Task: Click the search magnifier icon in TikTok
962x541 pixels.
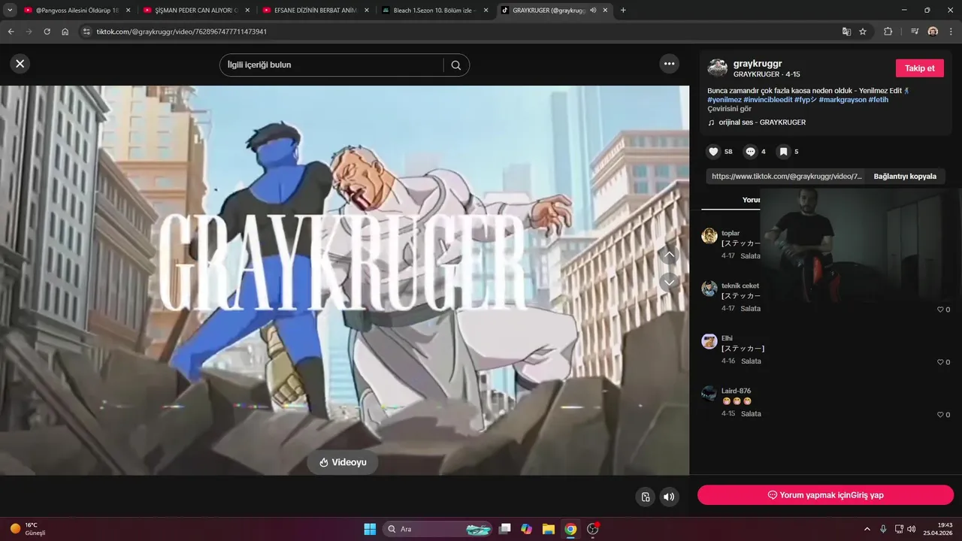Action: pos(456,65)
